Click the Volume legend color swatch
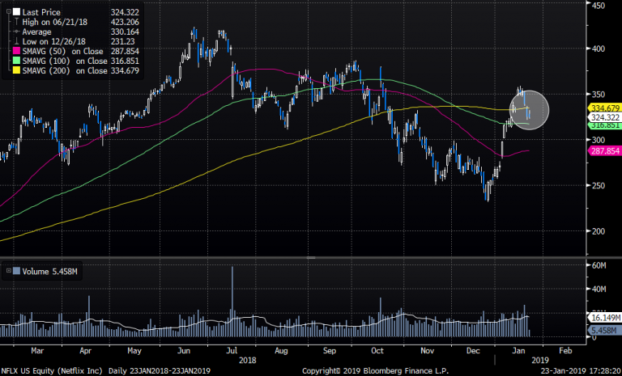 (16, 272)
